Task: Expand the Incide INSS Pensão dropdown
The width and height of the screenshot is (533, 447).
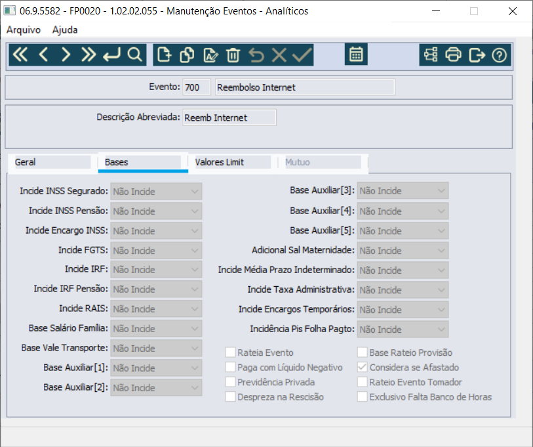Action: pos(157,211)
